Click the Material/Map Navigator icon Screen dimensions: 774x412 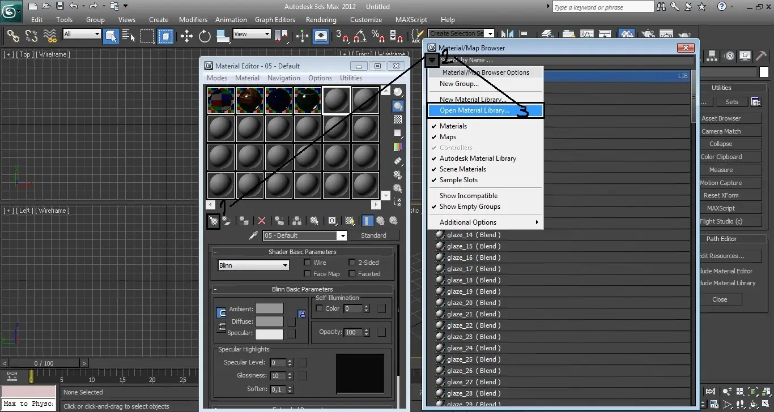[398, 201]
